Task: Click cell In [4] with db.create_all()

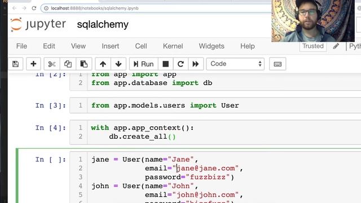Action: [x=215, y=132]
